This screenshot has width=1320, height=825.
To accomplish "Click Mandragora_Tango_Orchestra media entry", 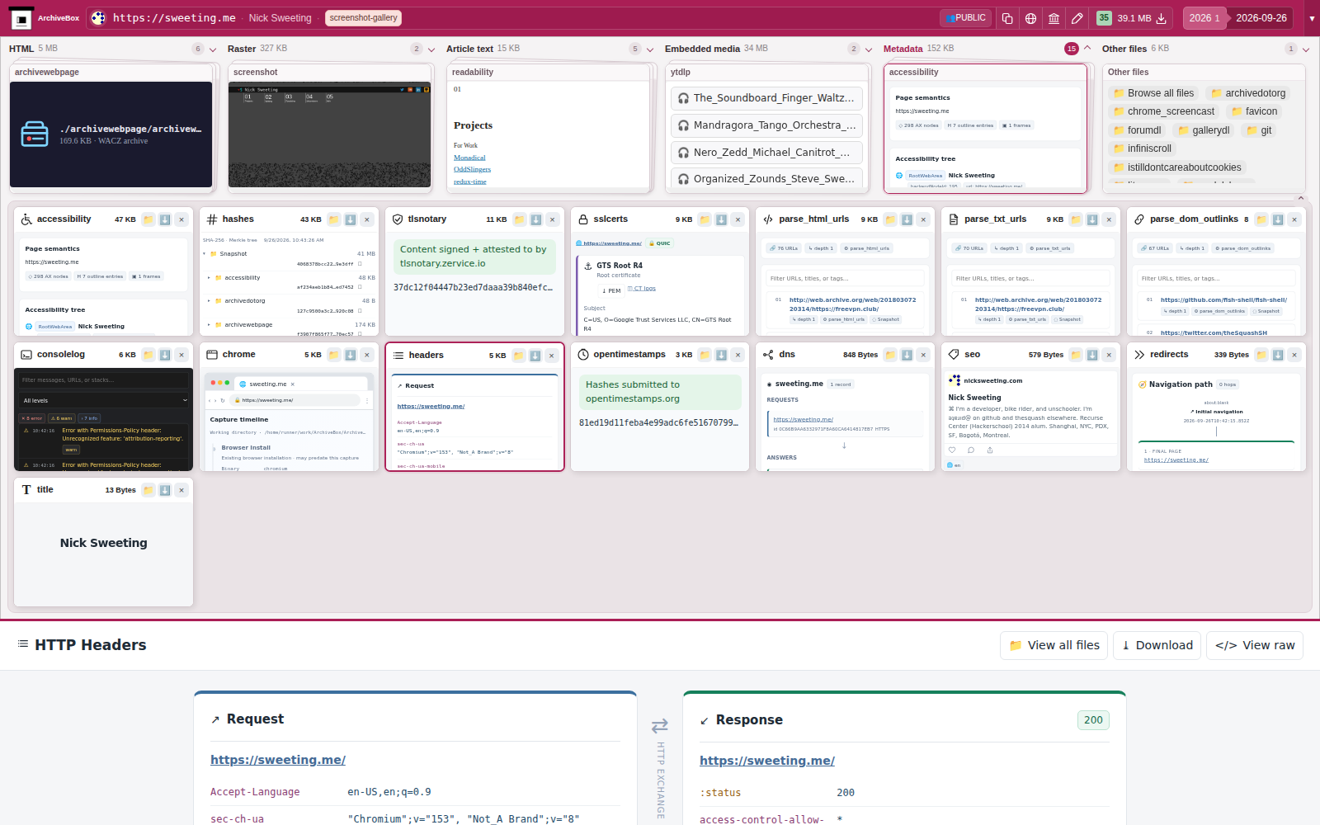I will [x=766, y=125].
